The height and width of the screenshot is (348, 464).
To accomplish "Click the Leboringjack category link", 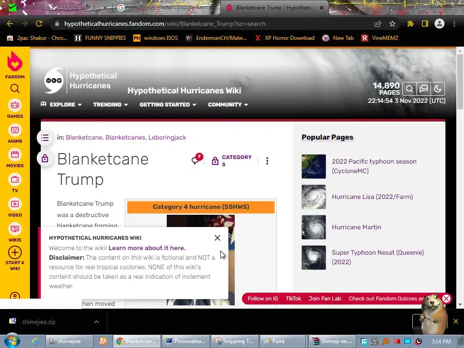I will 167,137.
